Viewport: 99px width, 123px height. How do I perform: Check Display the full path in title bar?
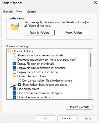[14, 72]
